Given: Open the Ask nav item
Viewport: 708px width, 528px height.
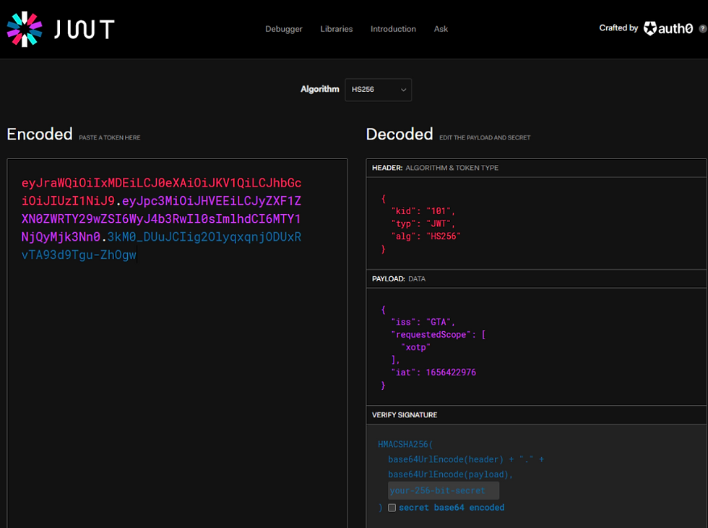Looking at the screenshot, I should [x=441, y=29].
